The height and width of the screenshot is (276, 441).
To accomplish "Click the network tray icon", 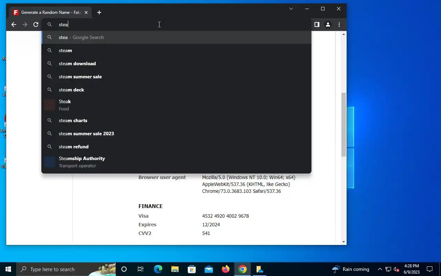I will (388, 269).
